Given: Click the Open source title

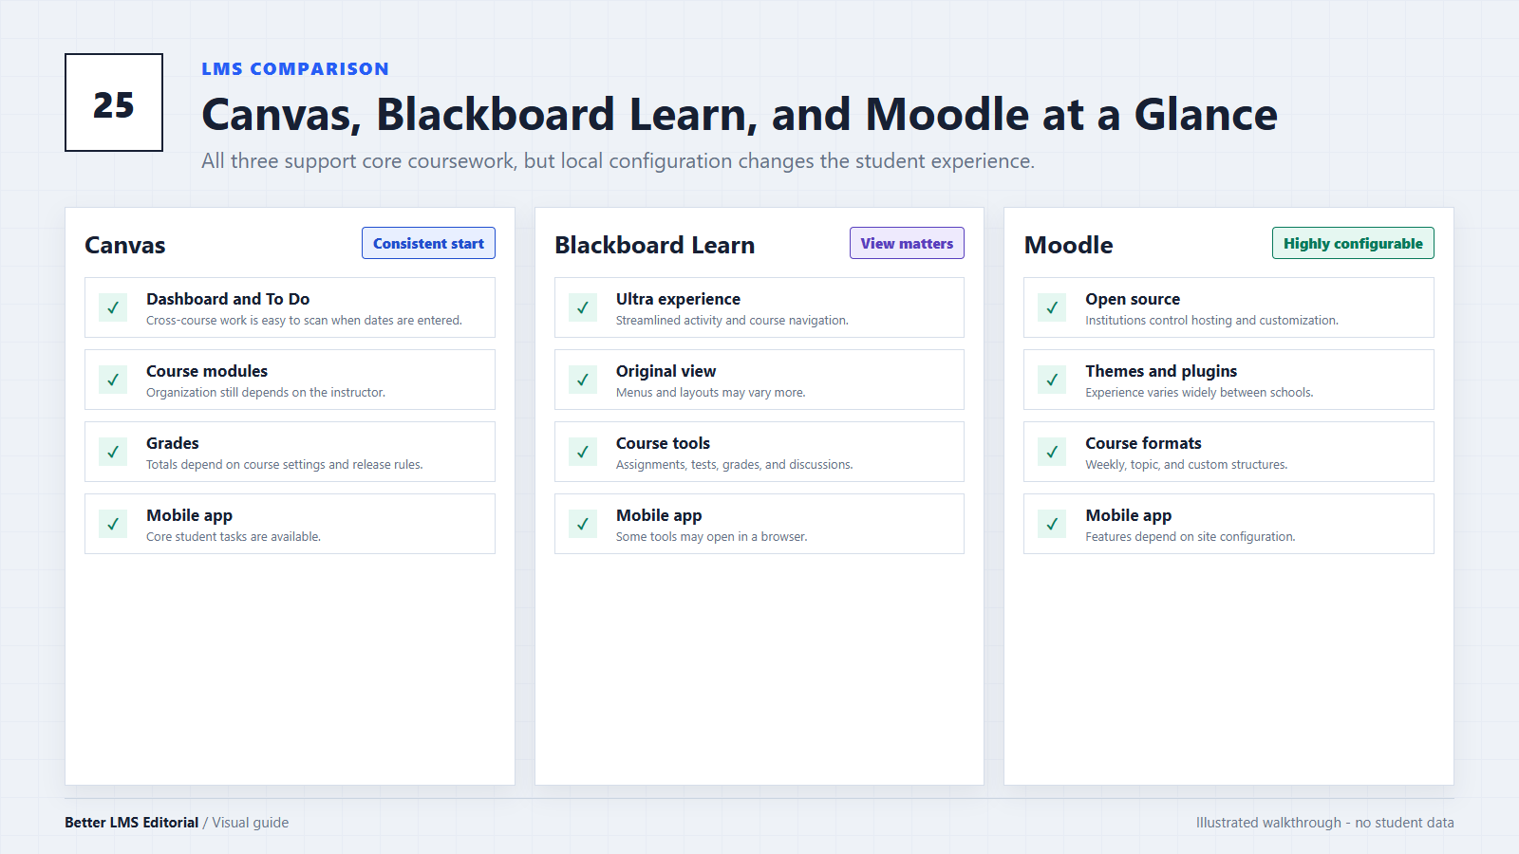Looking at the screenshot, I should pos(1133,299).
